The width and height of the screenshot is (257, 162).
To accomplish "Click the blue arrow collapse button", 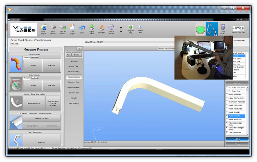I will pyautogui.click(x=79, y=49).
